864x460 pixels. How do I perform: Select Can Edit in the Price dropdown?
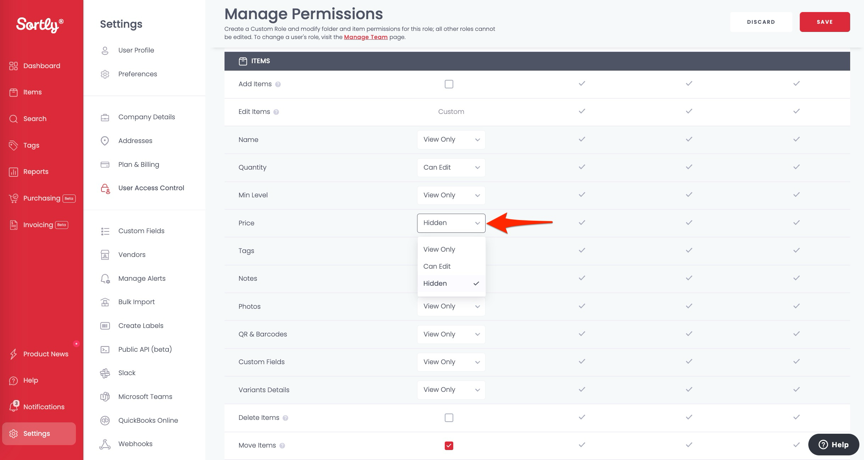437,266
